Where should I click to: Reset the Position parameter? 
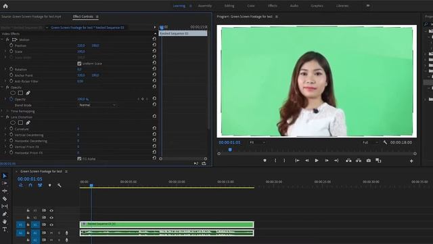click(154, 45)
